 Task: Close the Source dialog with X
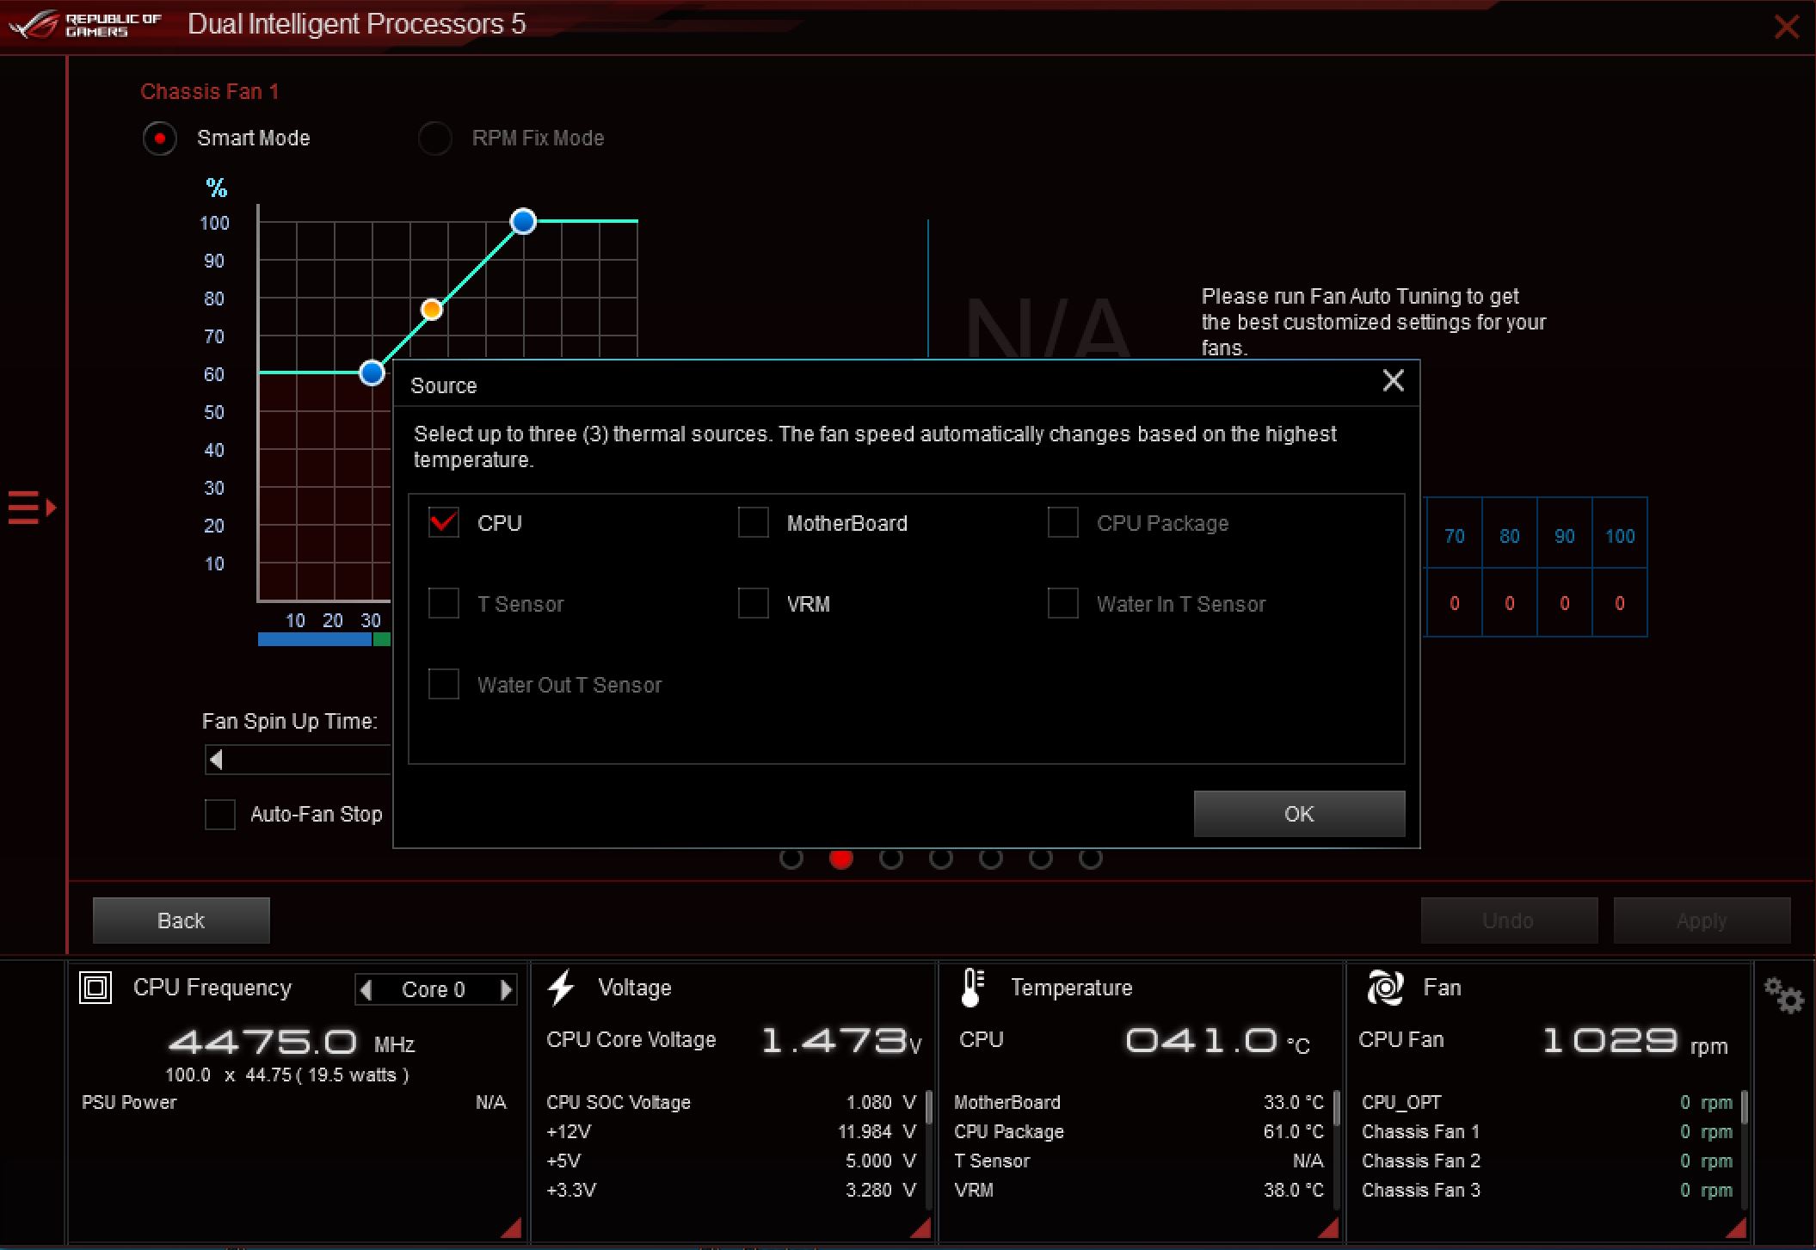point(1393,381)
